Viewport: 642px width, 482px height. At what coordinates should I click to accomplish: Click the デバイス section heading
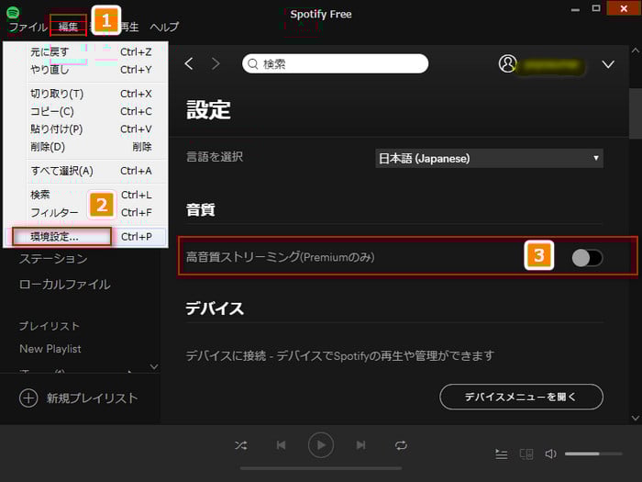[215, 308]
